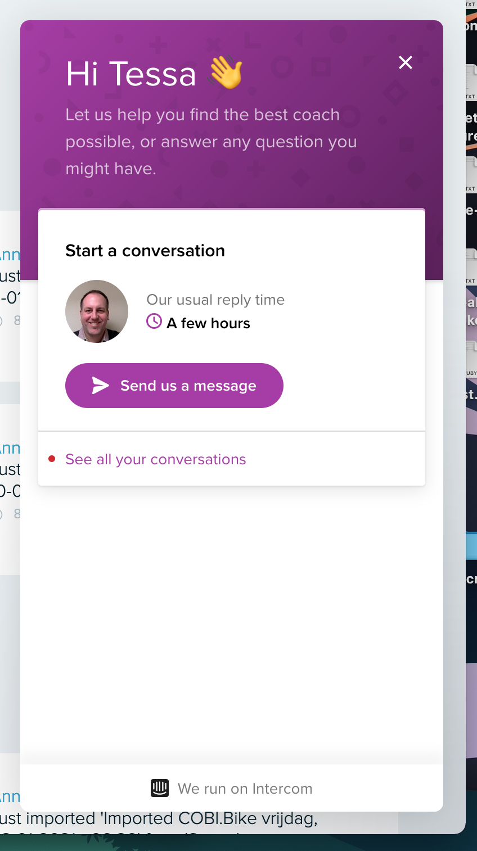The height and width of the screenshot is (851, 477).
Task: Click the red unread indicator dot
Action: point(52,459)
